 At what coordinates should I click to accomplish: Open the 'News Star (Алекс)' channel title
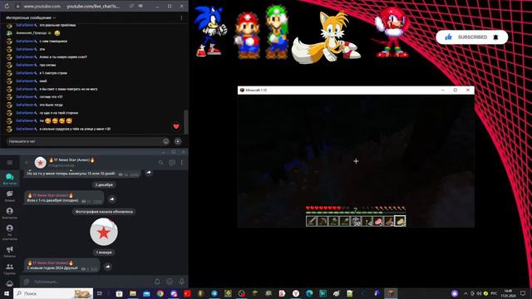coord(71,159)
